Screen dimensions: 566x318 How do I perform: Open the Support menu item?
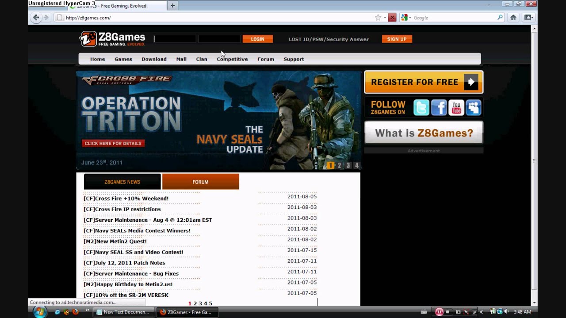tap(294, 59)
